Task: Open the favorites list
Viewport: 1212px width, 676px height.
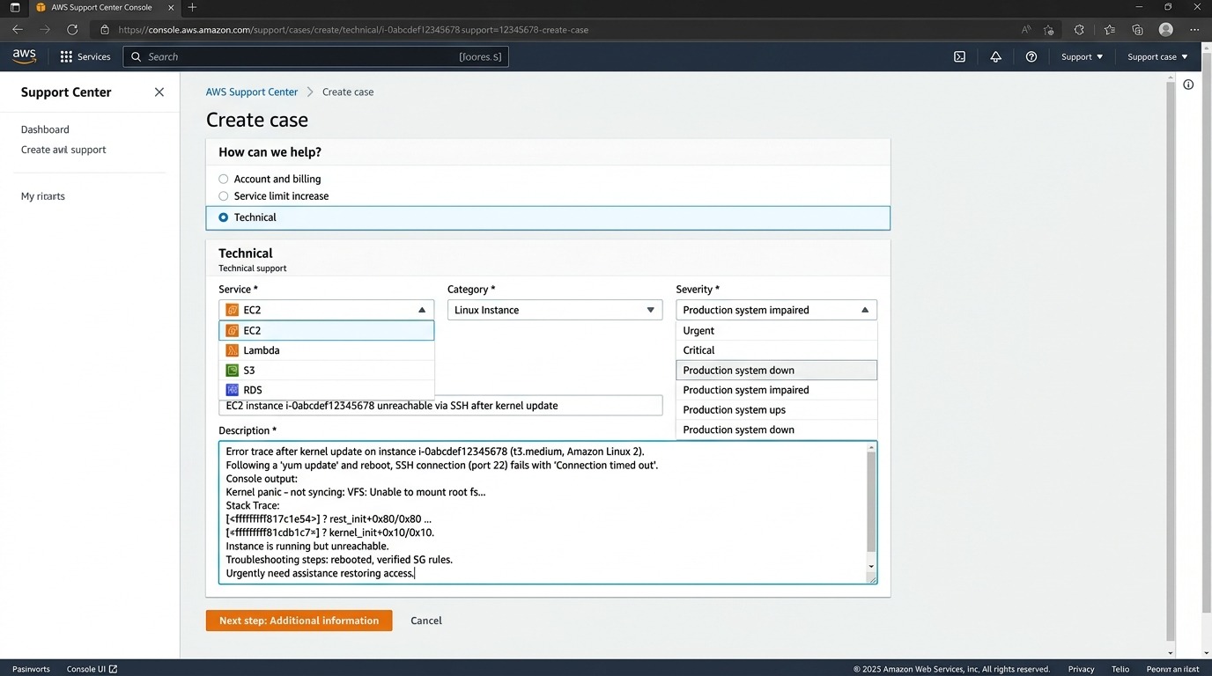Action: pyautogui.click(x=1110, y=29)
